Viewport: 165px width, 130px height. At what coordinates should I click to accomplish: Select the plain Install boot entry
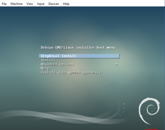[48, 60]
